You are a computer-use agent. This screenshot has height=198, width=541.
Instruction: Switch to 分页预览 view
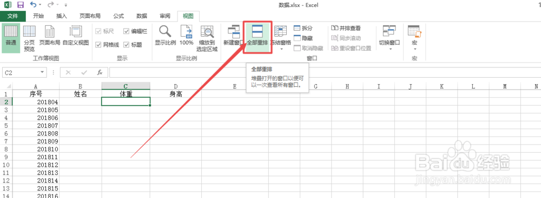coord(29,38)
